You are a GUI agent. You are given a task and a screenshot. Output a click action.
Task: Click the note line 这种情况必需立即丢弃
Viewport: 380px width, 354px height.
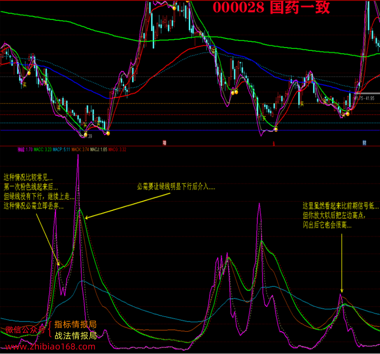(34, 206)
